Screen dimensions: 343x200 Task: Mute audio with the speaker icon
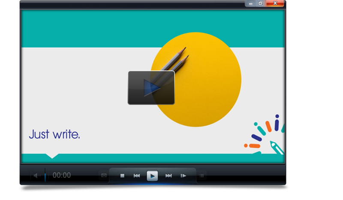36,176
